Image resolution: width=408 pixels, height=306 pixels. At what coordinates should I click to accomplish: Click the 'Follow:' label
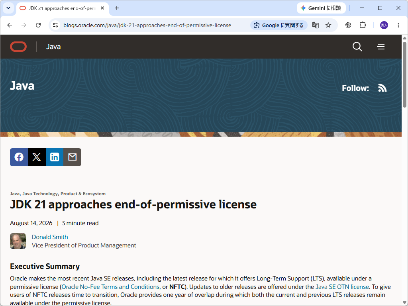pyautogui.click(x=355, y=88)
